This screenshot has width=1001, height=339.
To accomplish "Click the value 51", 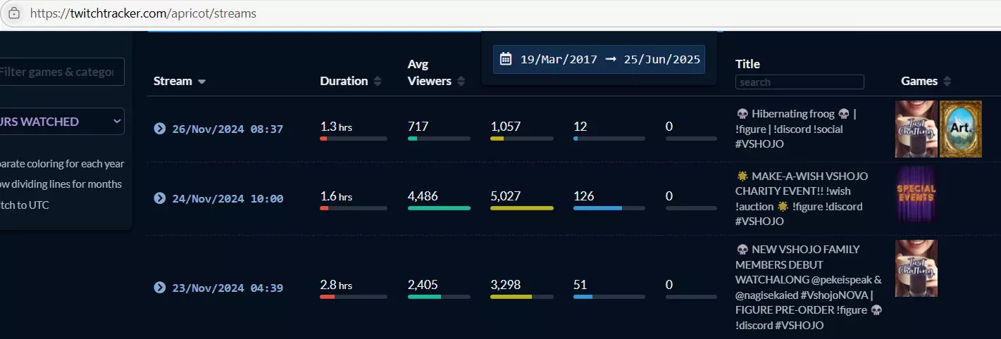I will pos(580,285).
